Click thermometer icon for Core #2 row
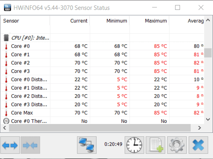This screenshot has height=159, width=213. point(6,63)
